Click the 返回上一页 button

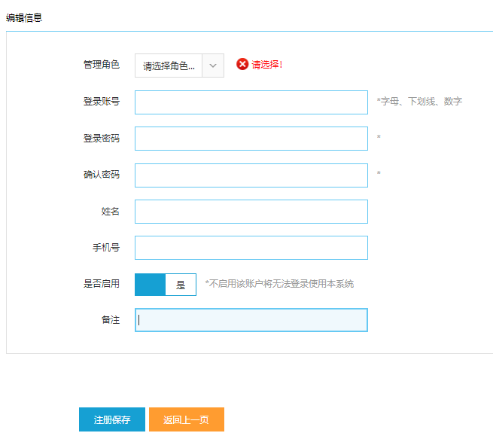tap(187, 419)
